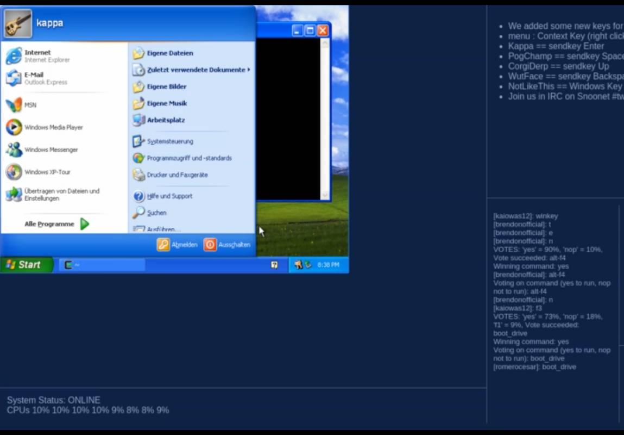The image size is (624, 435).
Task: Click the green Start button
Action: click(x=26, y=265)
